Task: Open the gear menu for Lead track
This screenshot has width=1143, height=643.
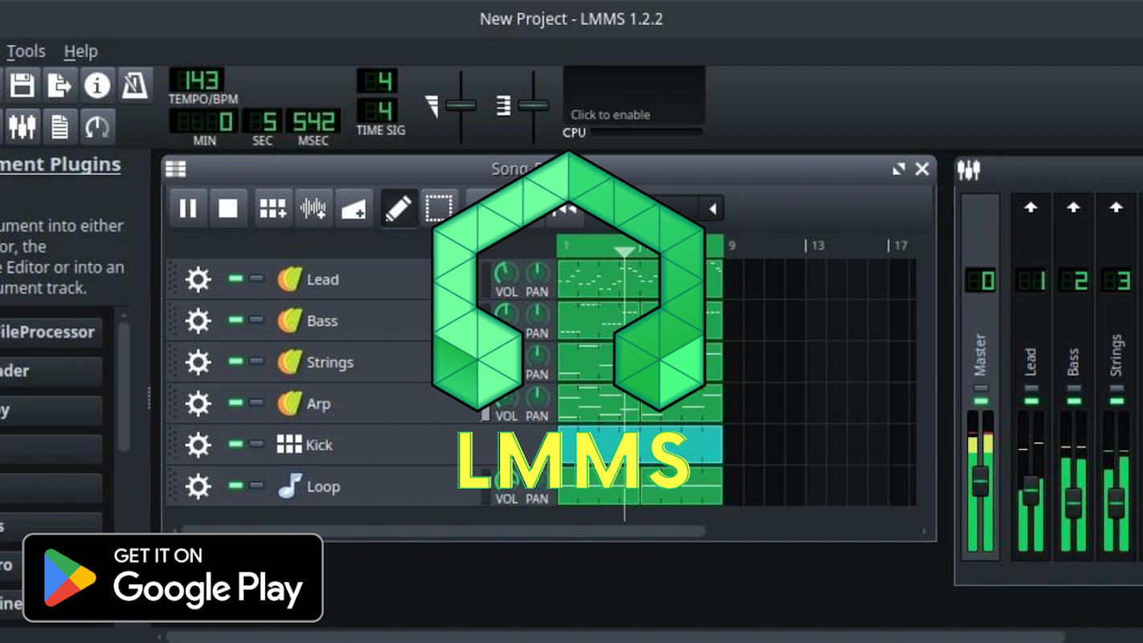Action: click(x=198, y=279)
